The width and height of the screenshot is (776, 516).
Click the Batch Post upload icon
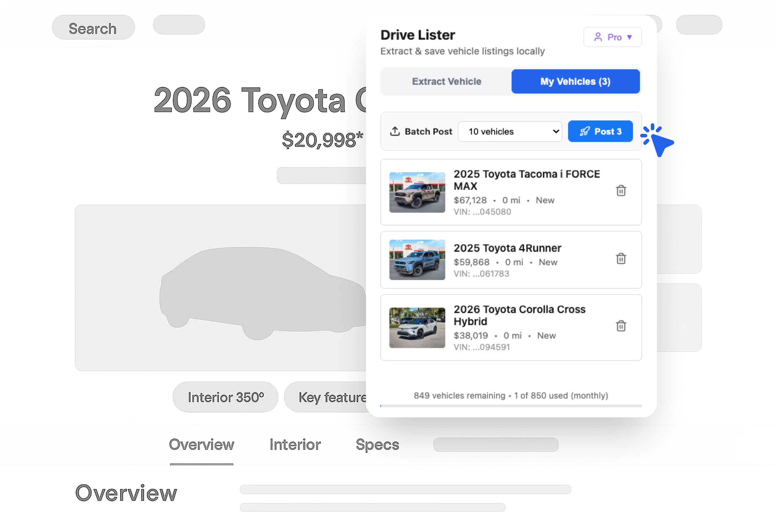394,131
